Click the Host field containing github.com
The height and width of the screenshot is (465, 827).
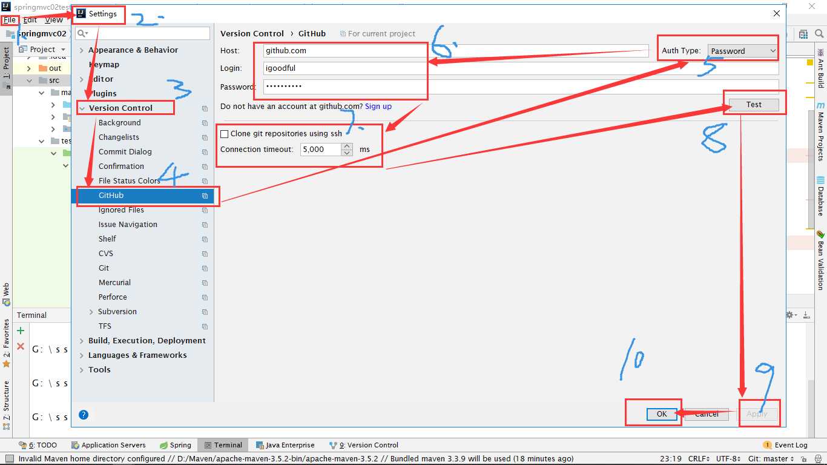point(456,51)
